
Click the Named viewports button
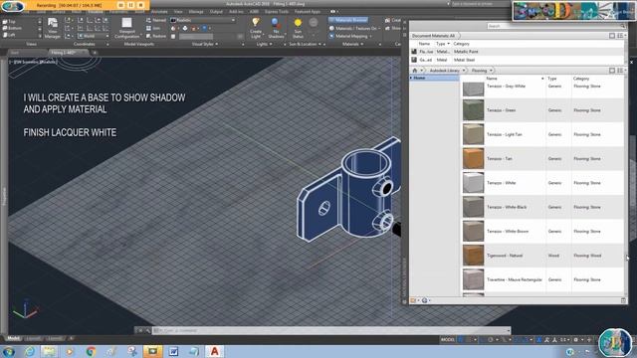click(x=155, y=20)
